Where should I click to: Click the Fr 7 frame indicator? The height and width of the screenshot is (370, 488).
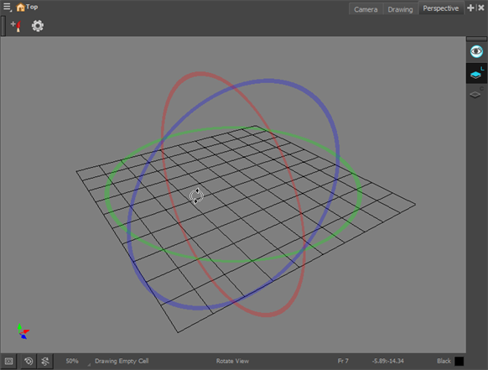[x=343, y=361]
